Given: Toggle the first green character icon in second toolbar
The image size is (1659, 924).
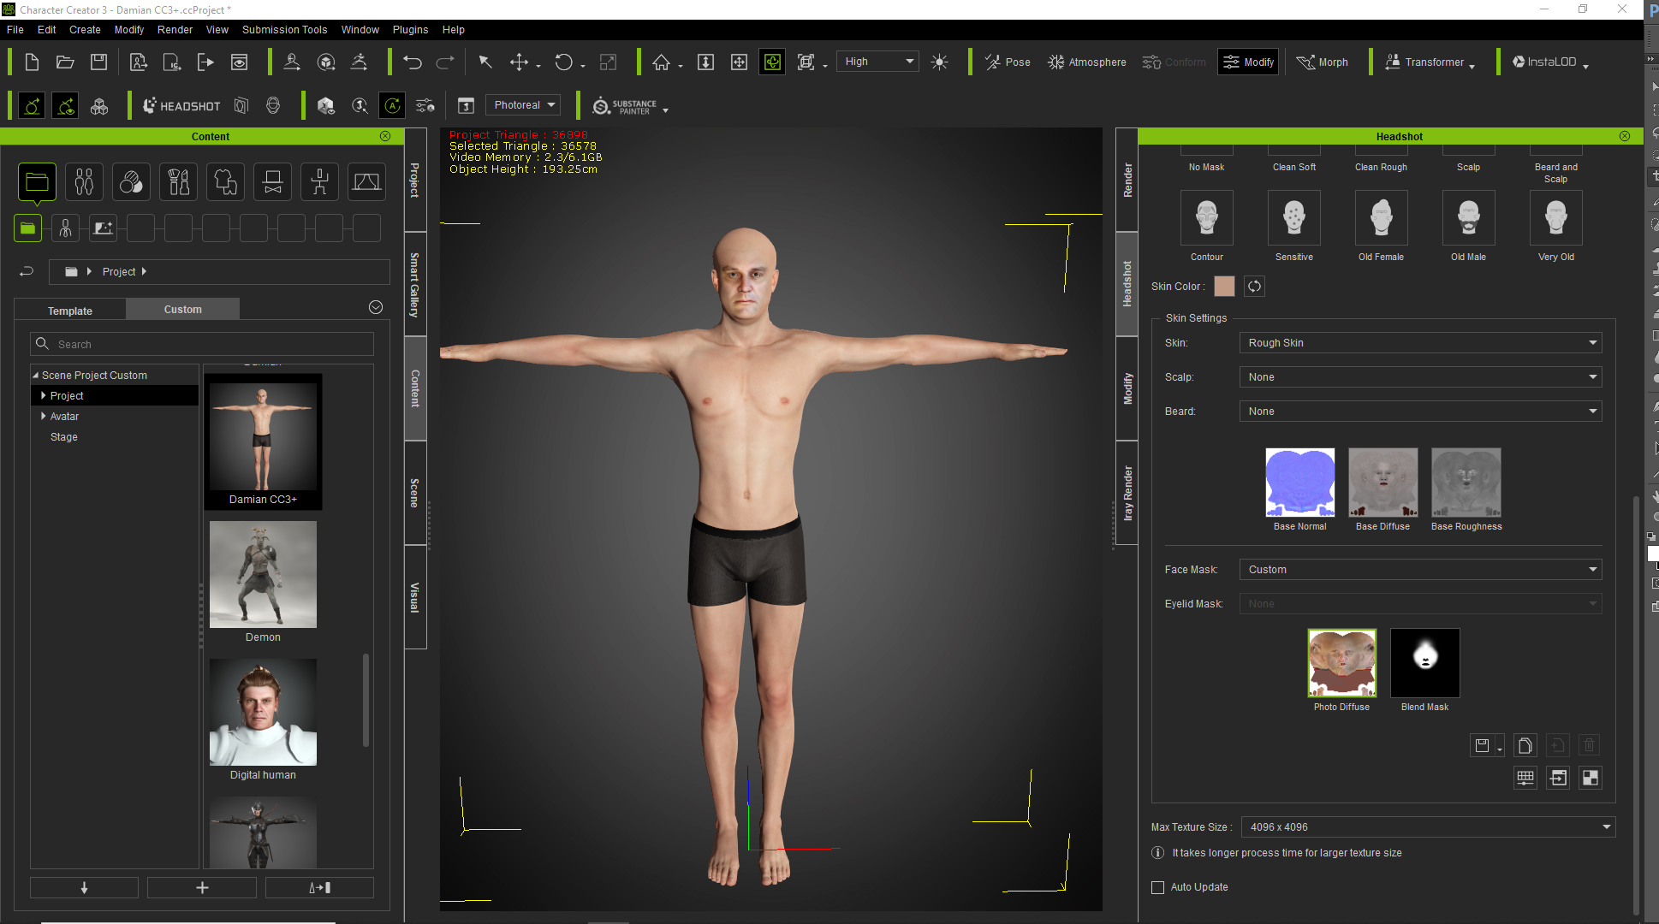Looking at the screenshot, I should pos(32,106).
